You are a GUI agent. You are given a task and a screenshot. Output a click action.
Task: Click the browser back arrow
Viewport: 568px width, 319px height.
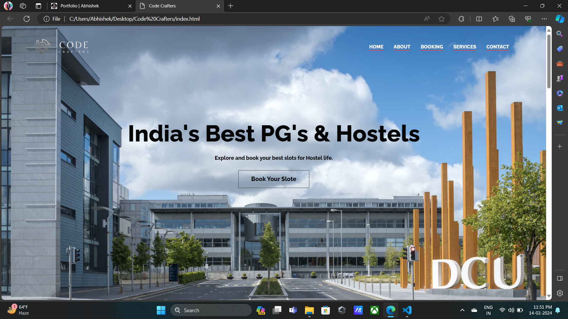pyautogui.click(x=10, y=19)
